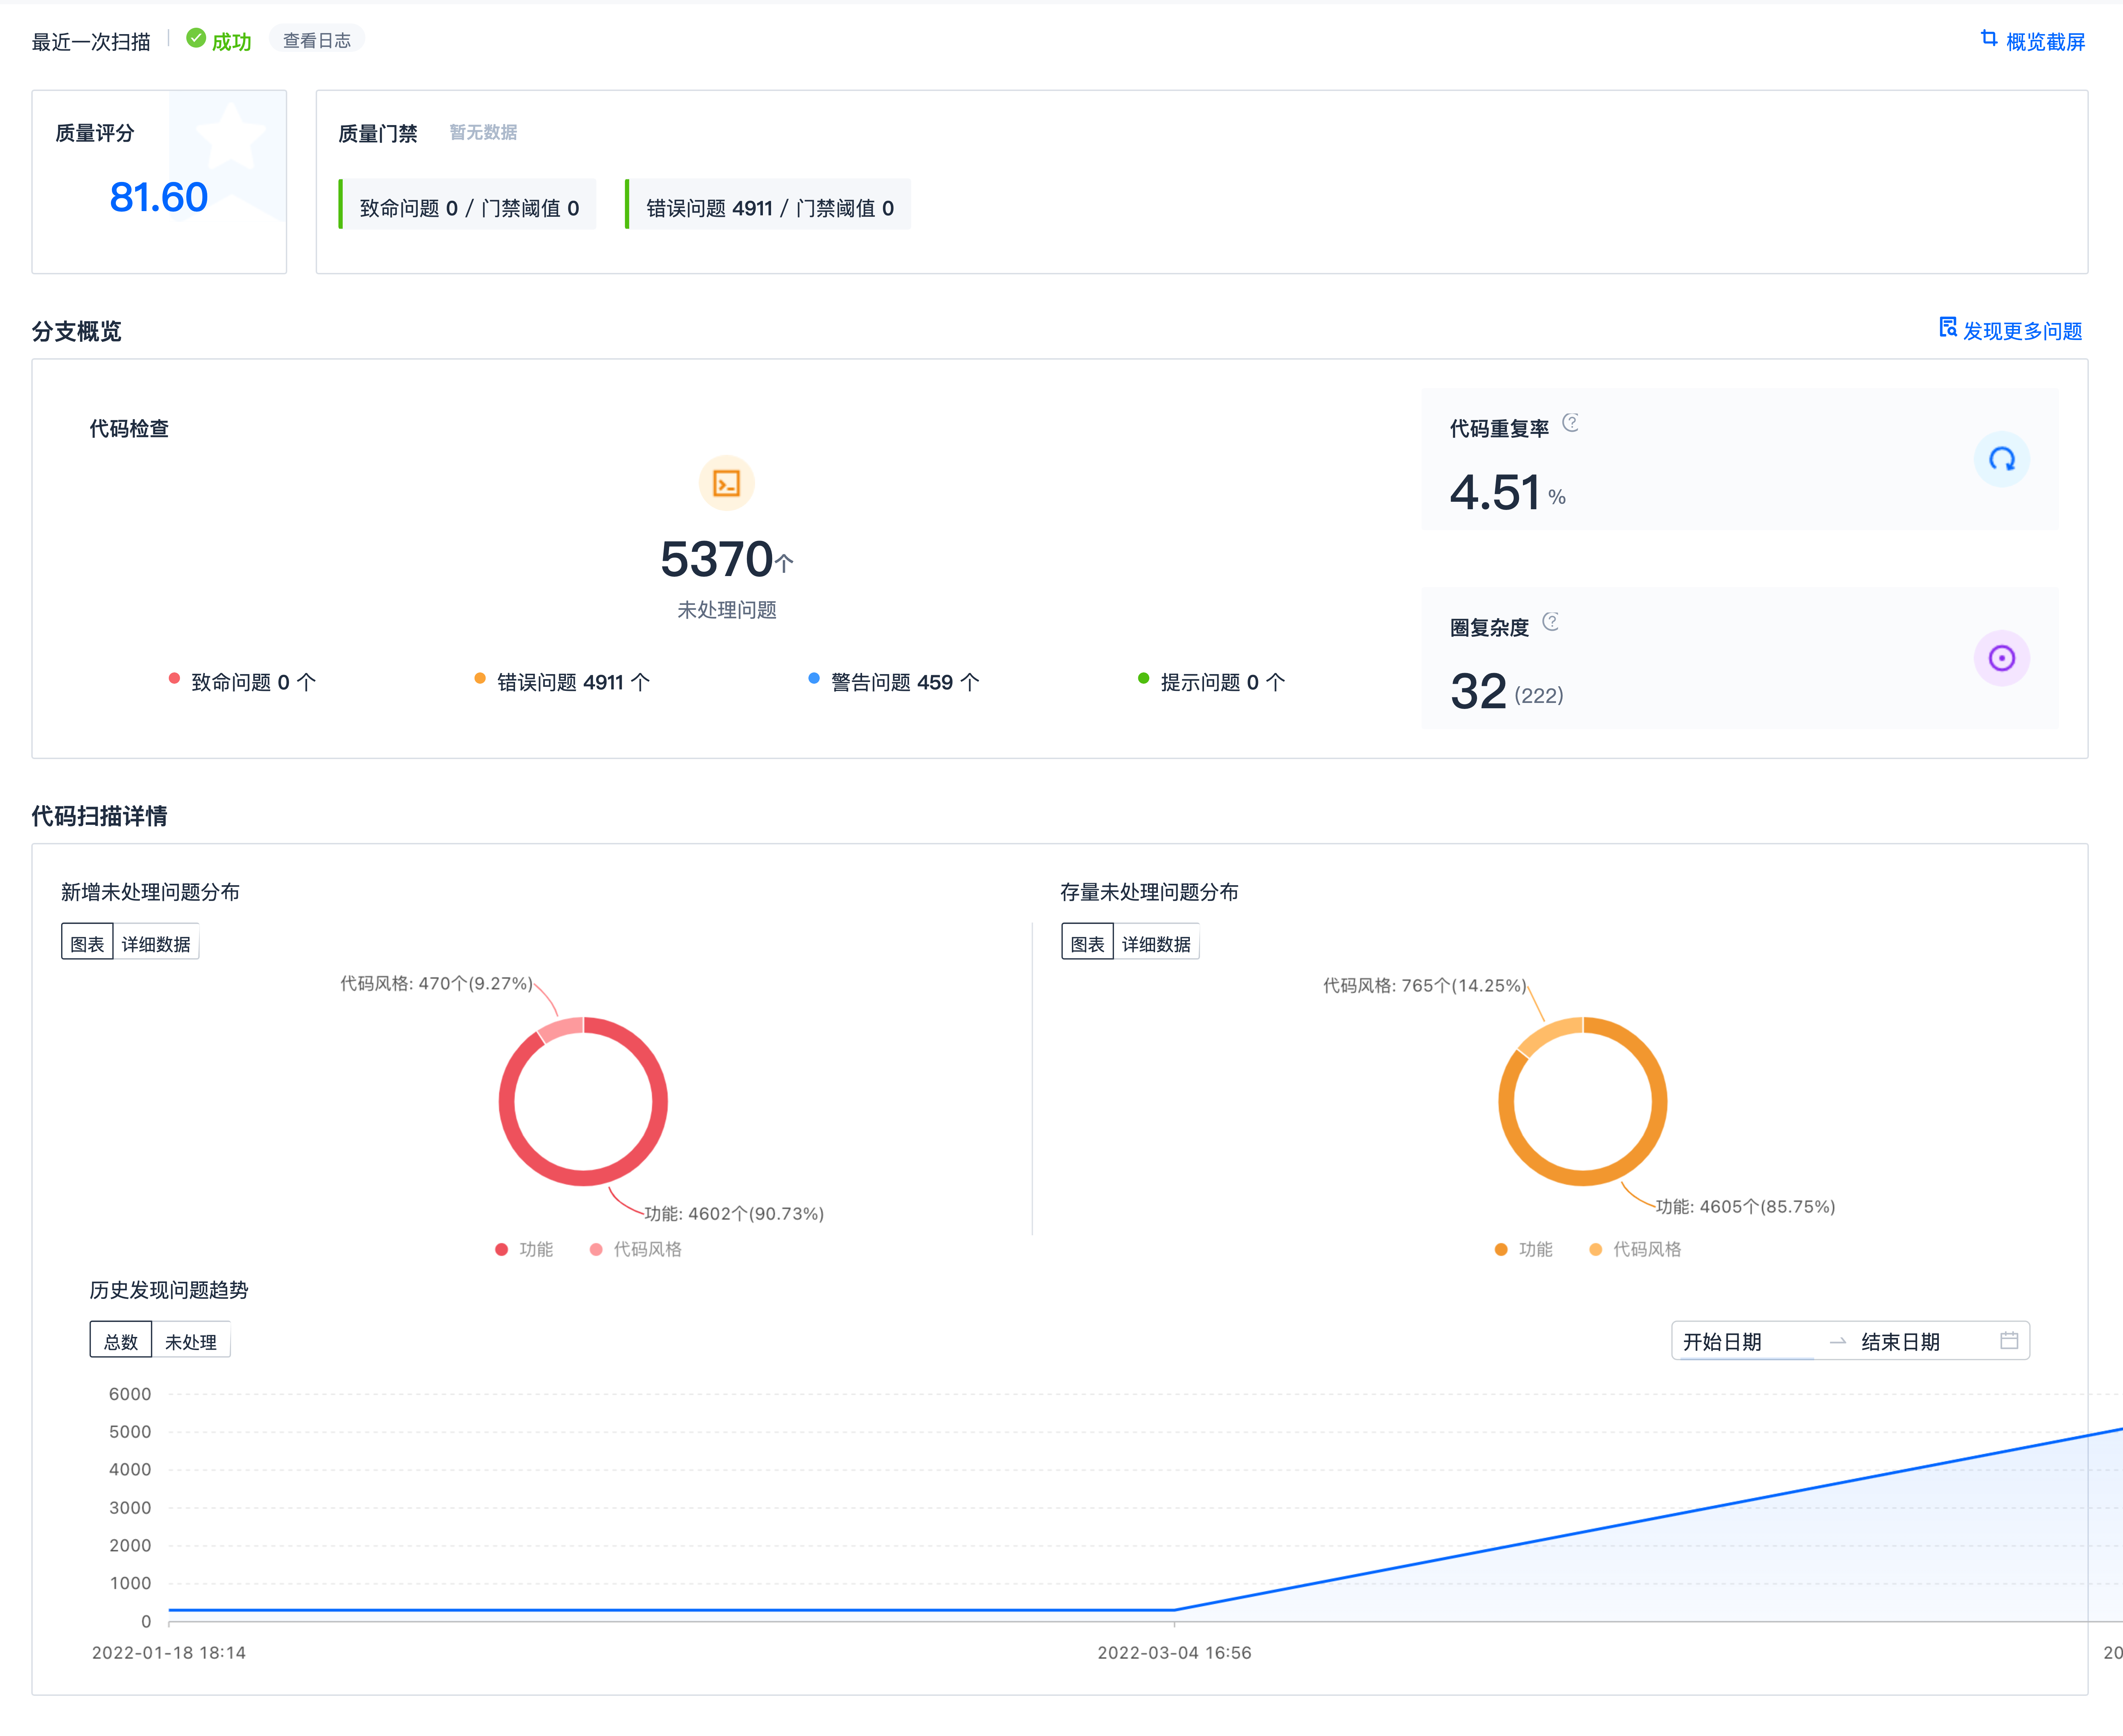Click the code duplication refresh circle icon
The width and height of the screenshot is (2123, 1736).
[2001, 460]
